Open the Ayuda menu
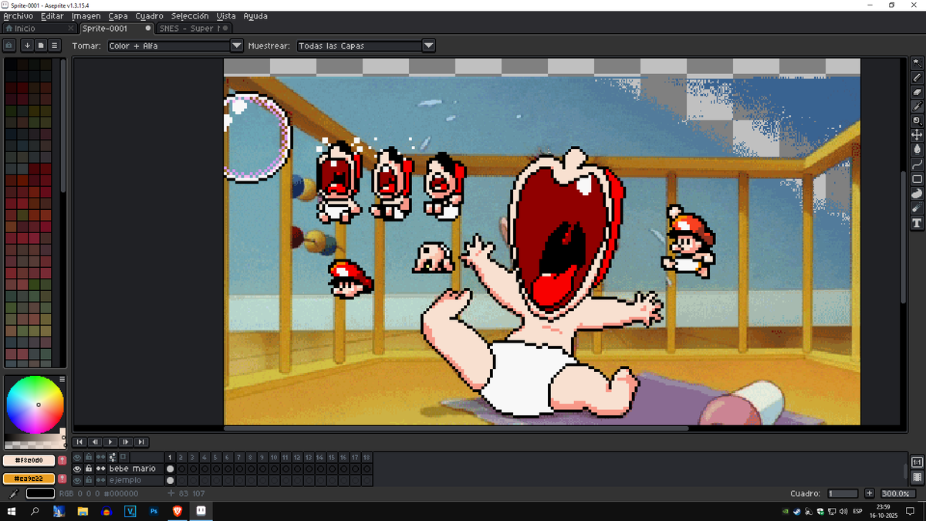This screenshot has height=521, width=926. pos(255,15)
